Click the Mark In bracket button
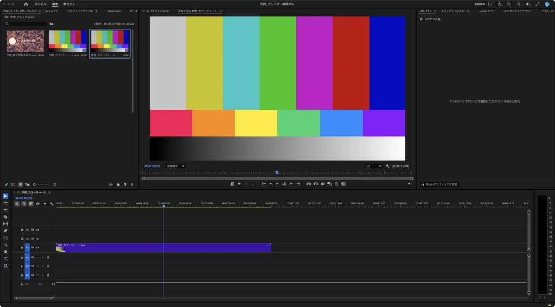The image size is (555, 307). pos(247,184)
